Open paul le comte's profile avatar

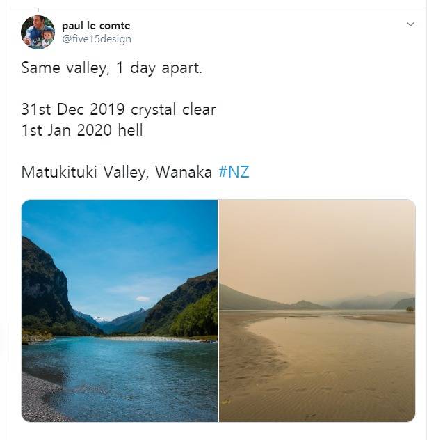coord(38,32)
